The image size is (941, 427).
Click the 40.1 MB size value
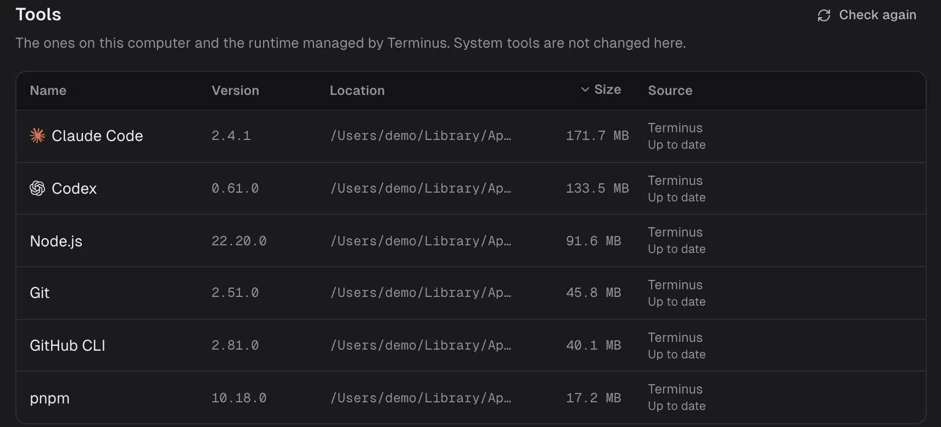(593, 345)
